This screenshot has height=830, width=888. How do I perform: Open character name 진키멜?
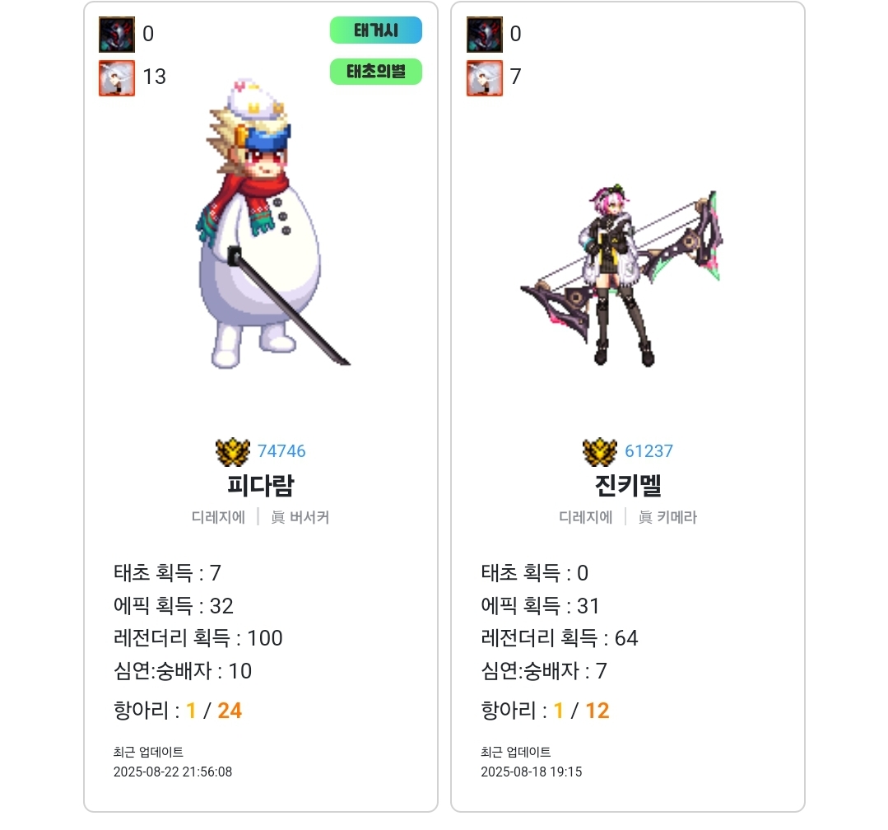628,485
